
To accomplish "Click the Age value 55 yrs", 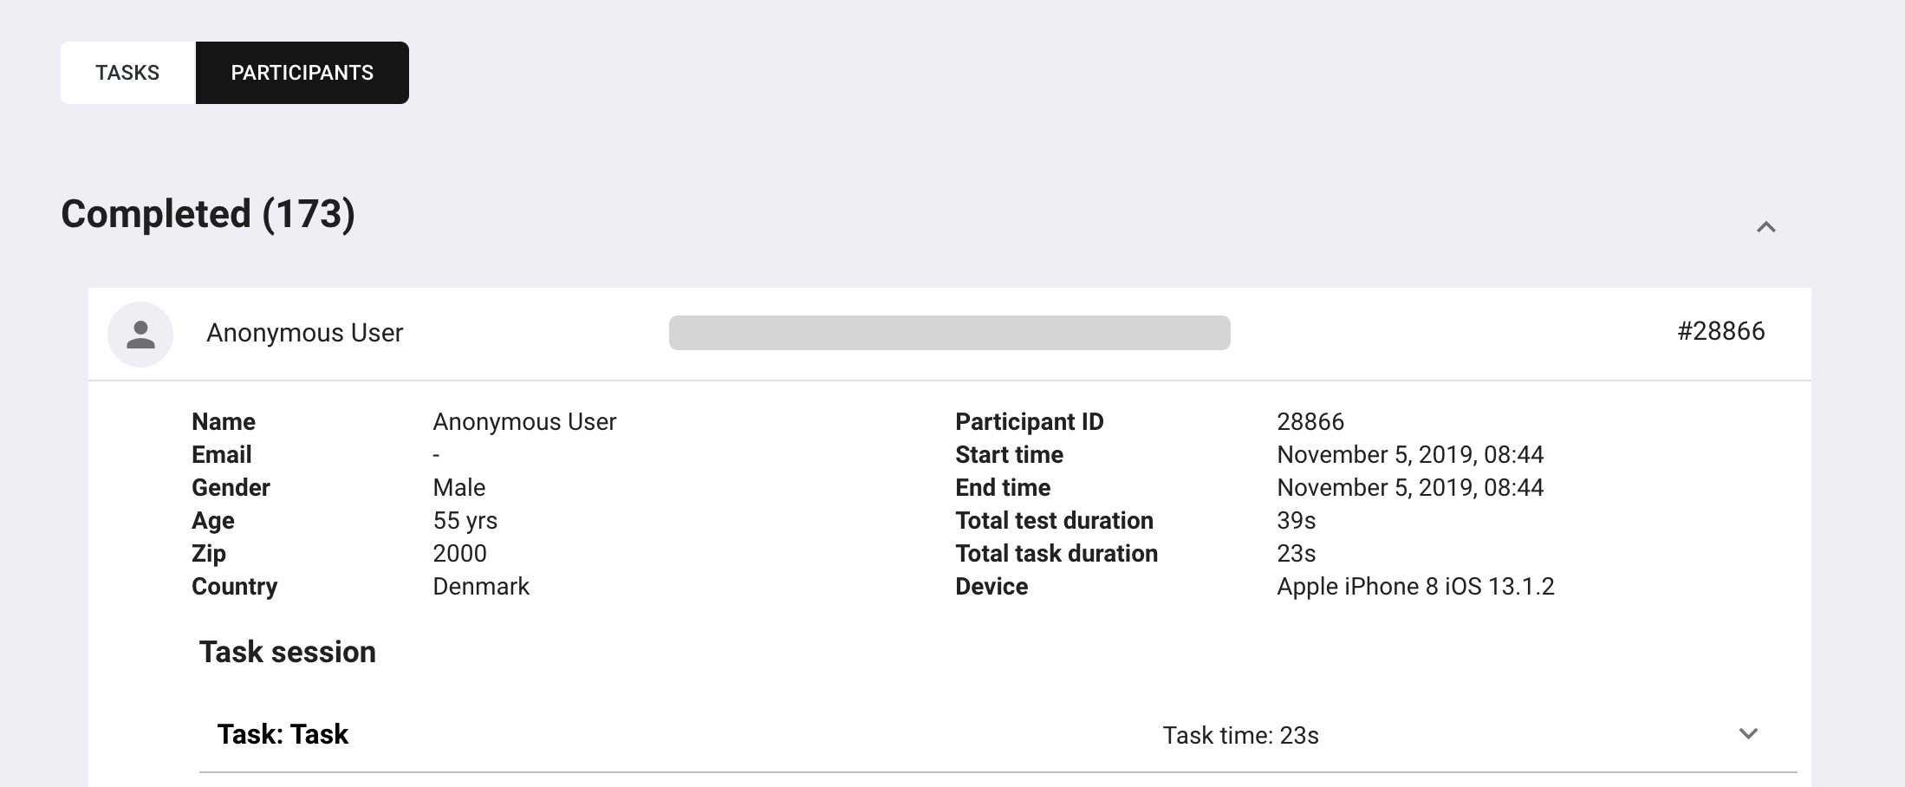I will click(465, 521).
